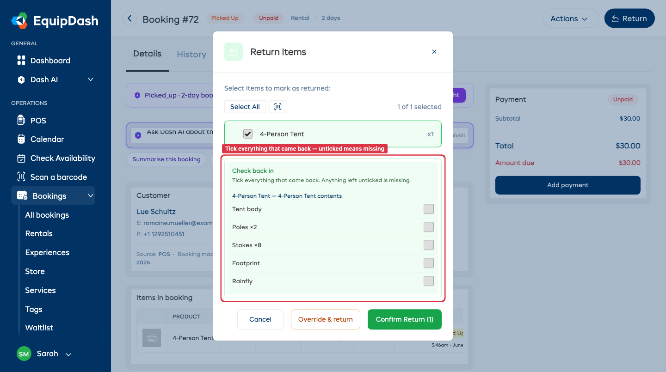Click the '1 of 1 selected' text
The height and width of the screenshot is (372, 666).
[x=419, y=107]
